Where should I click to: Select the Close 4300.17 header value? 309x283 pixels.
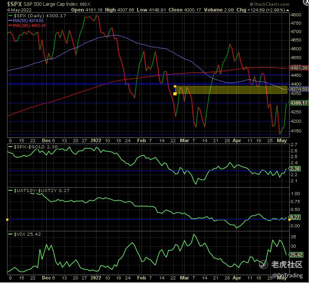(x=185, y=10)
